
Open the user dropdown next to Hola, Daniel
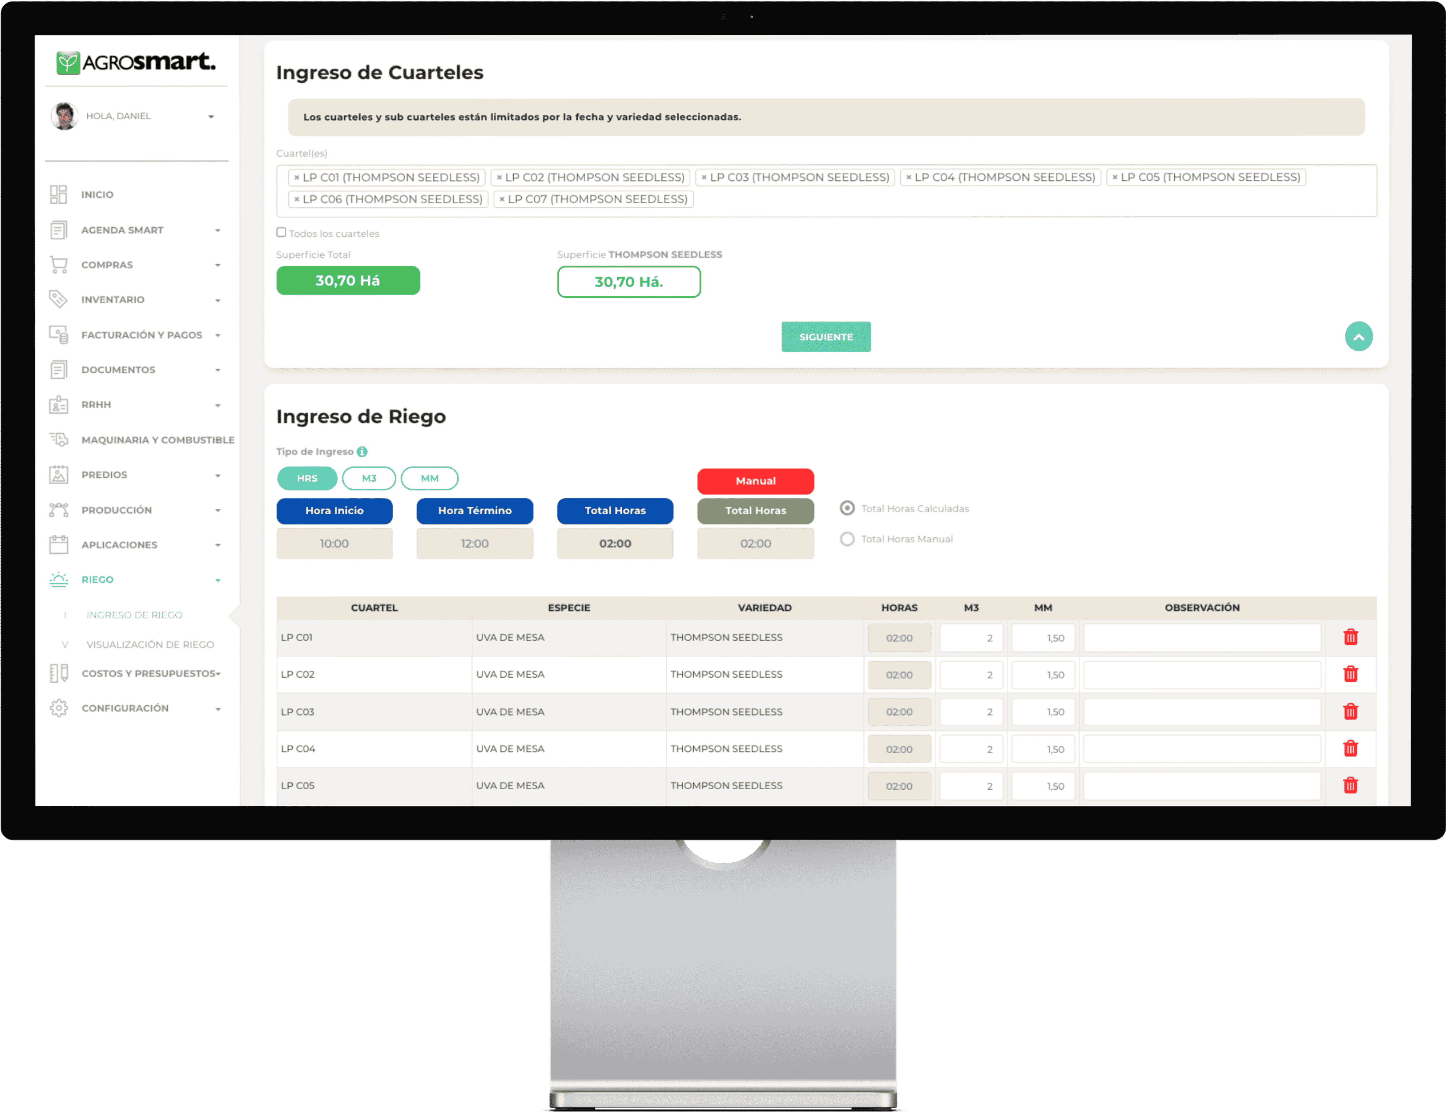click(210, 116)
